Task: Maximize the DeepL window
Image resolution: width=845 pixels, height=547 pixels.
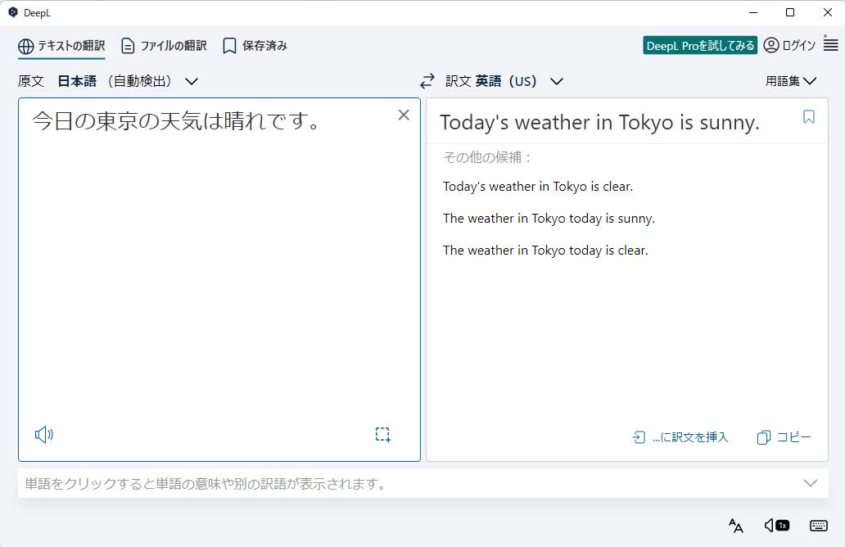Action: 790,12
